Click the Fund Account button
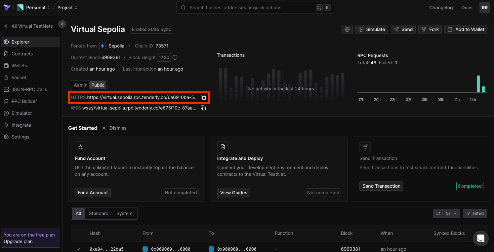 coord(93,193)
